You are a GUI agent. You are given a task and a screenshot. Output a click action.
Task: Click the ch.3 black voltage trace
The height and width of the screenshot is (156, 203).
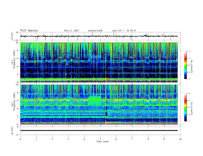click(x=99, y=131)
